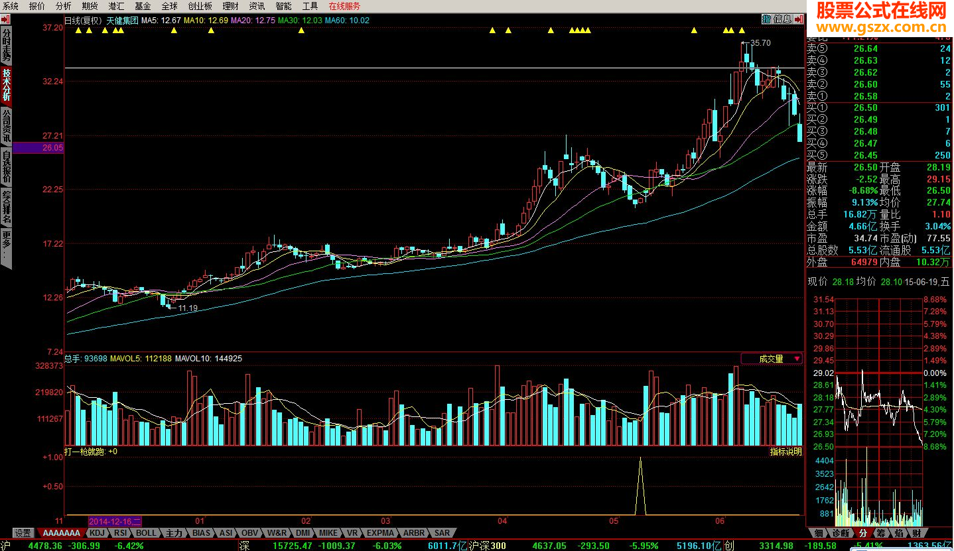Click the 指标说明 link
The width and height of the screenshot is (954, 551).
[786, 452]
